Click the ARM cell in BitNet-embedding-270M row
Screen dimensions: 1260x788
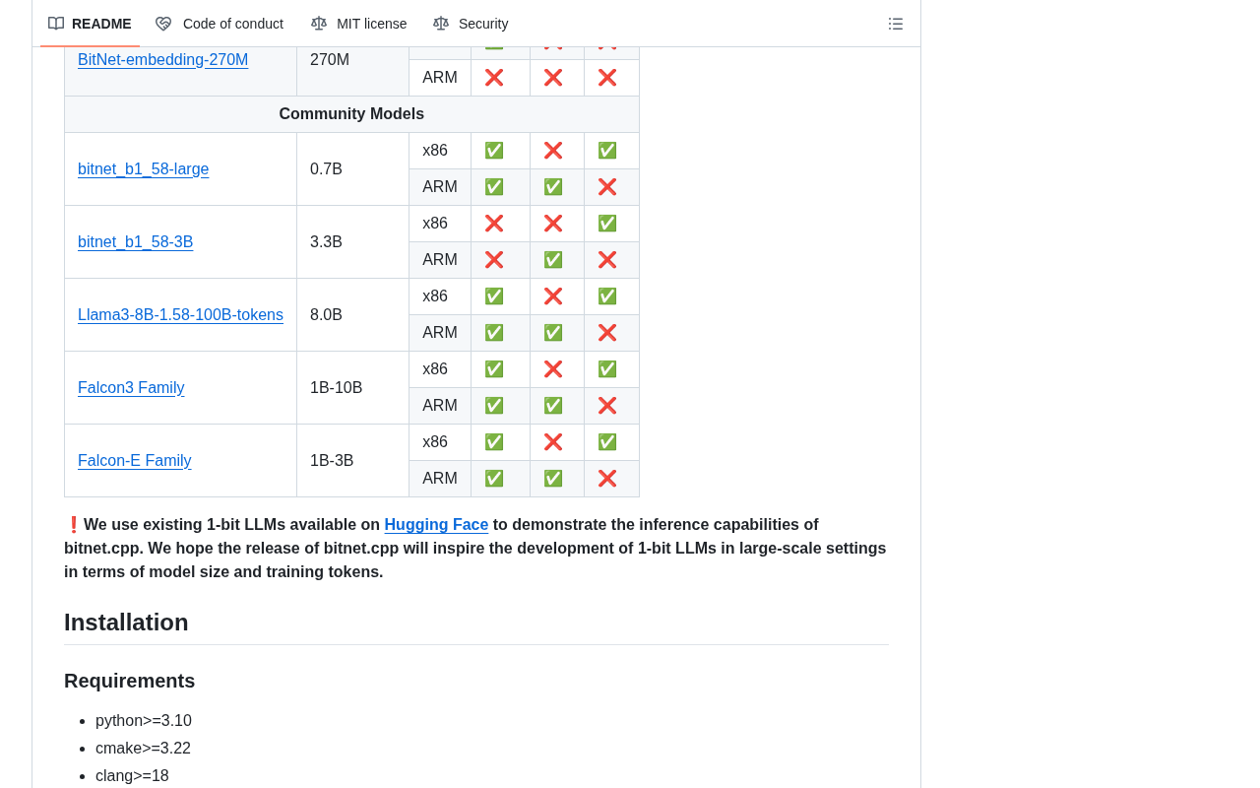(x=439, y=78)
